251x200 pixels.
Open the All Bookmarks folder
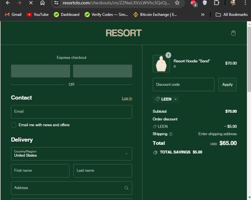231,15
